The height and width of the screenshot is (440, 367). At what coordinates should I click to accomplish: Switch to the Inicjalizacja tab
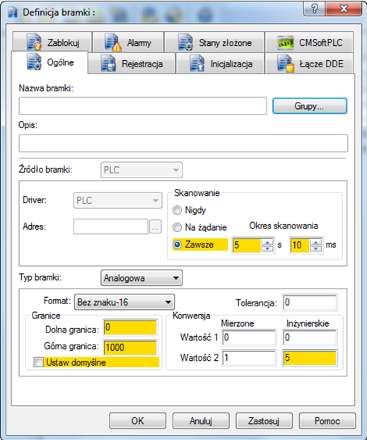[x=220, y=64]
